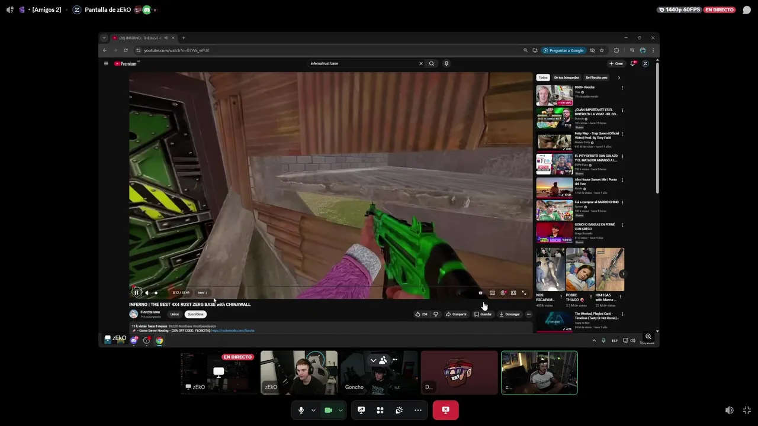Click YouTube search magnifier button
The image size is (758, 426).
coord(432,63)
